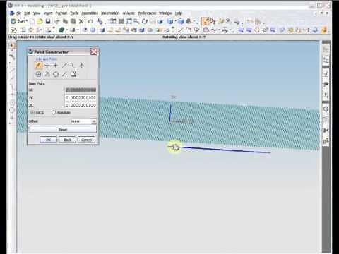Open the Information menu
The width and height of the screenshot is (339, 254).
(x=110, y=13)
